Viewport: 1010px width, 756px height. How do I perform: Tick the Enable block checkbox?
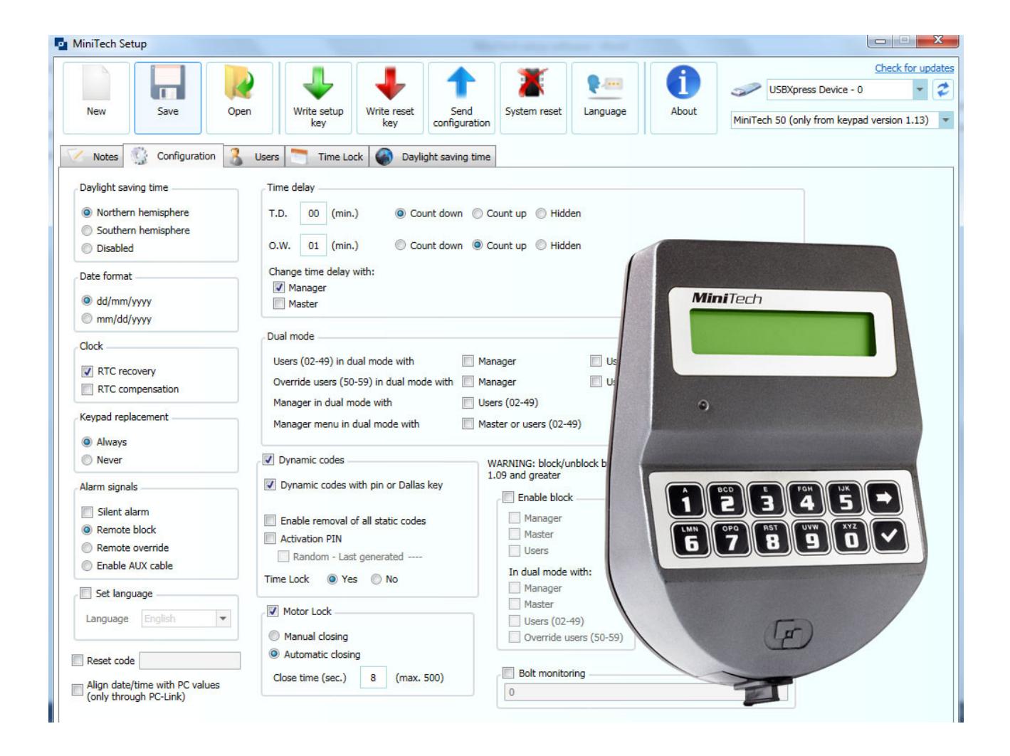[508, 498]
